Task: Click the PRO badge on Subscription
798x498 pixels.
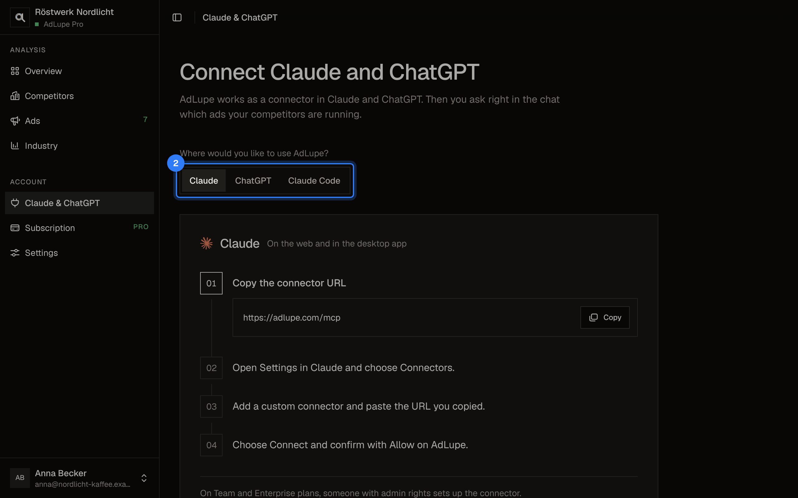Action: click(141, 227)
